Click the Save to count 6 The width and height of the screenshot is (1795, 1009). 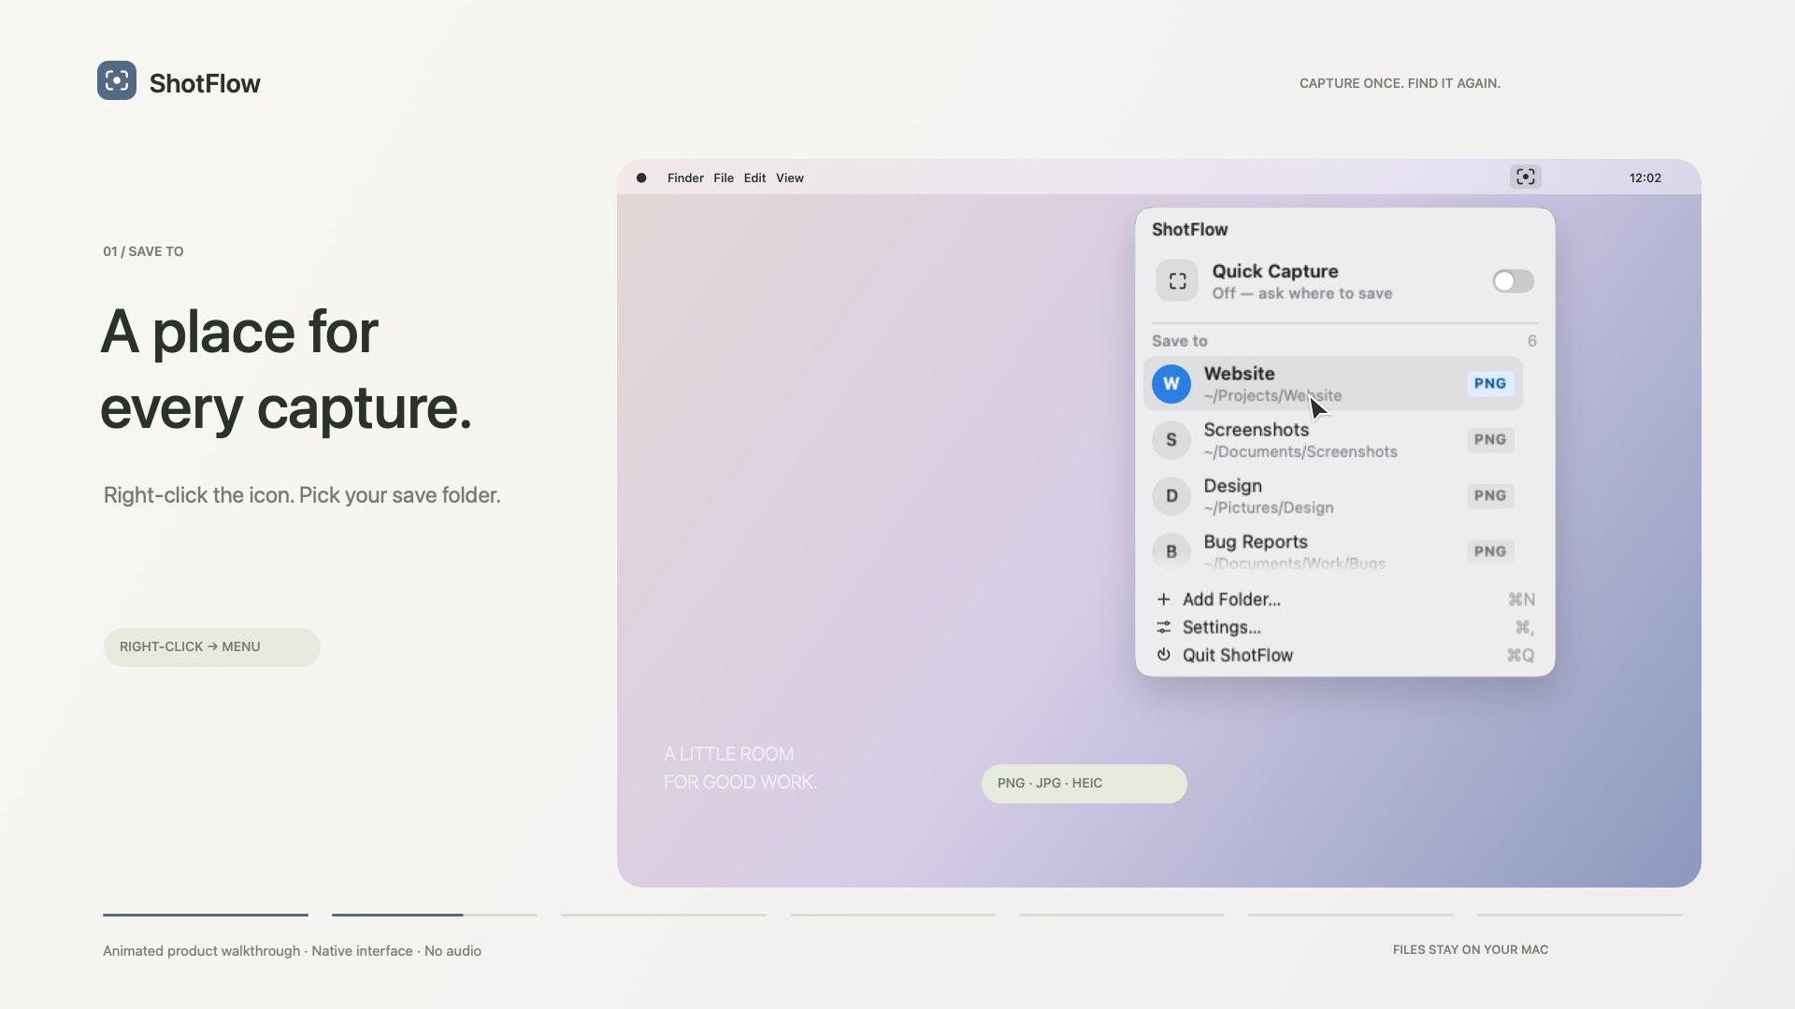click(1531, 341)
